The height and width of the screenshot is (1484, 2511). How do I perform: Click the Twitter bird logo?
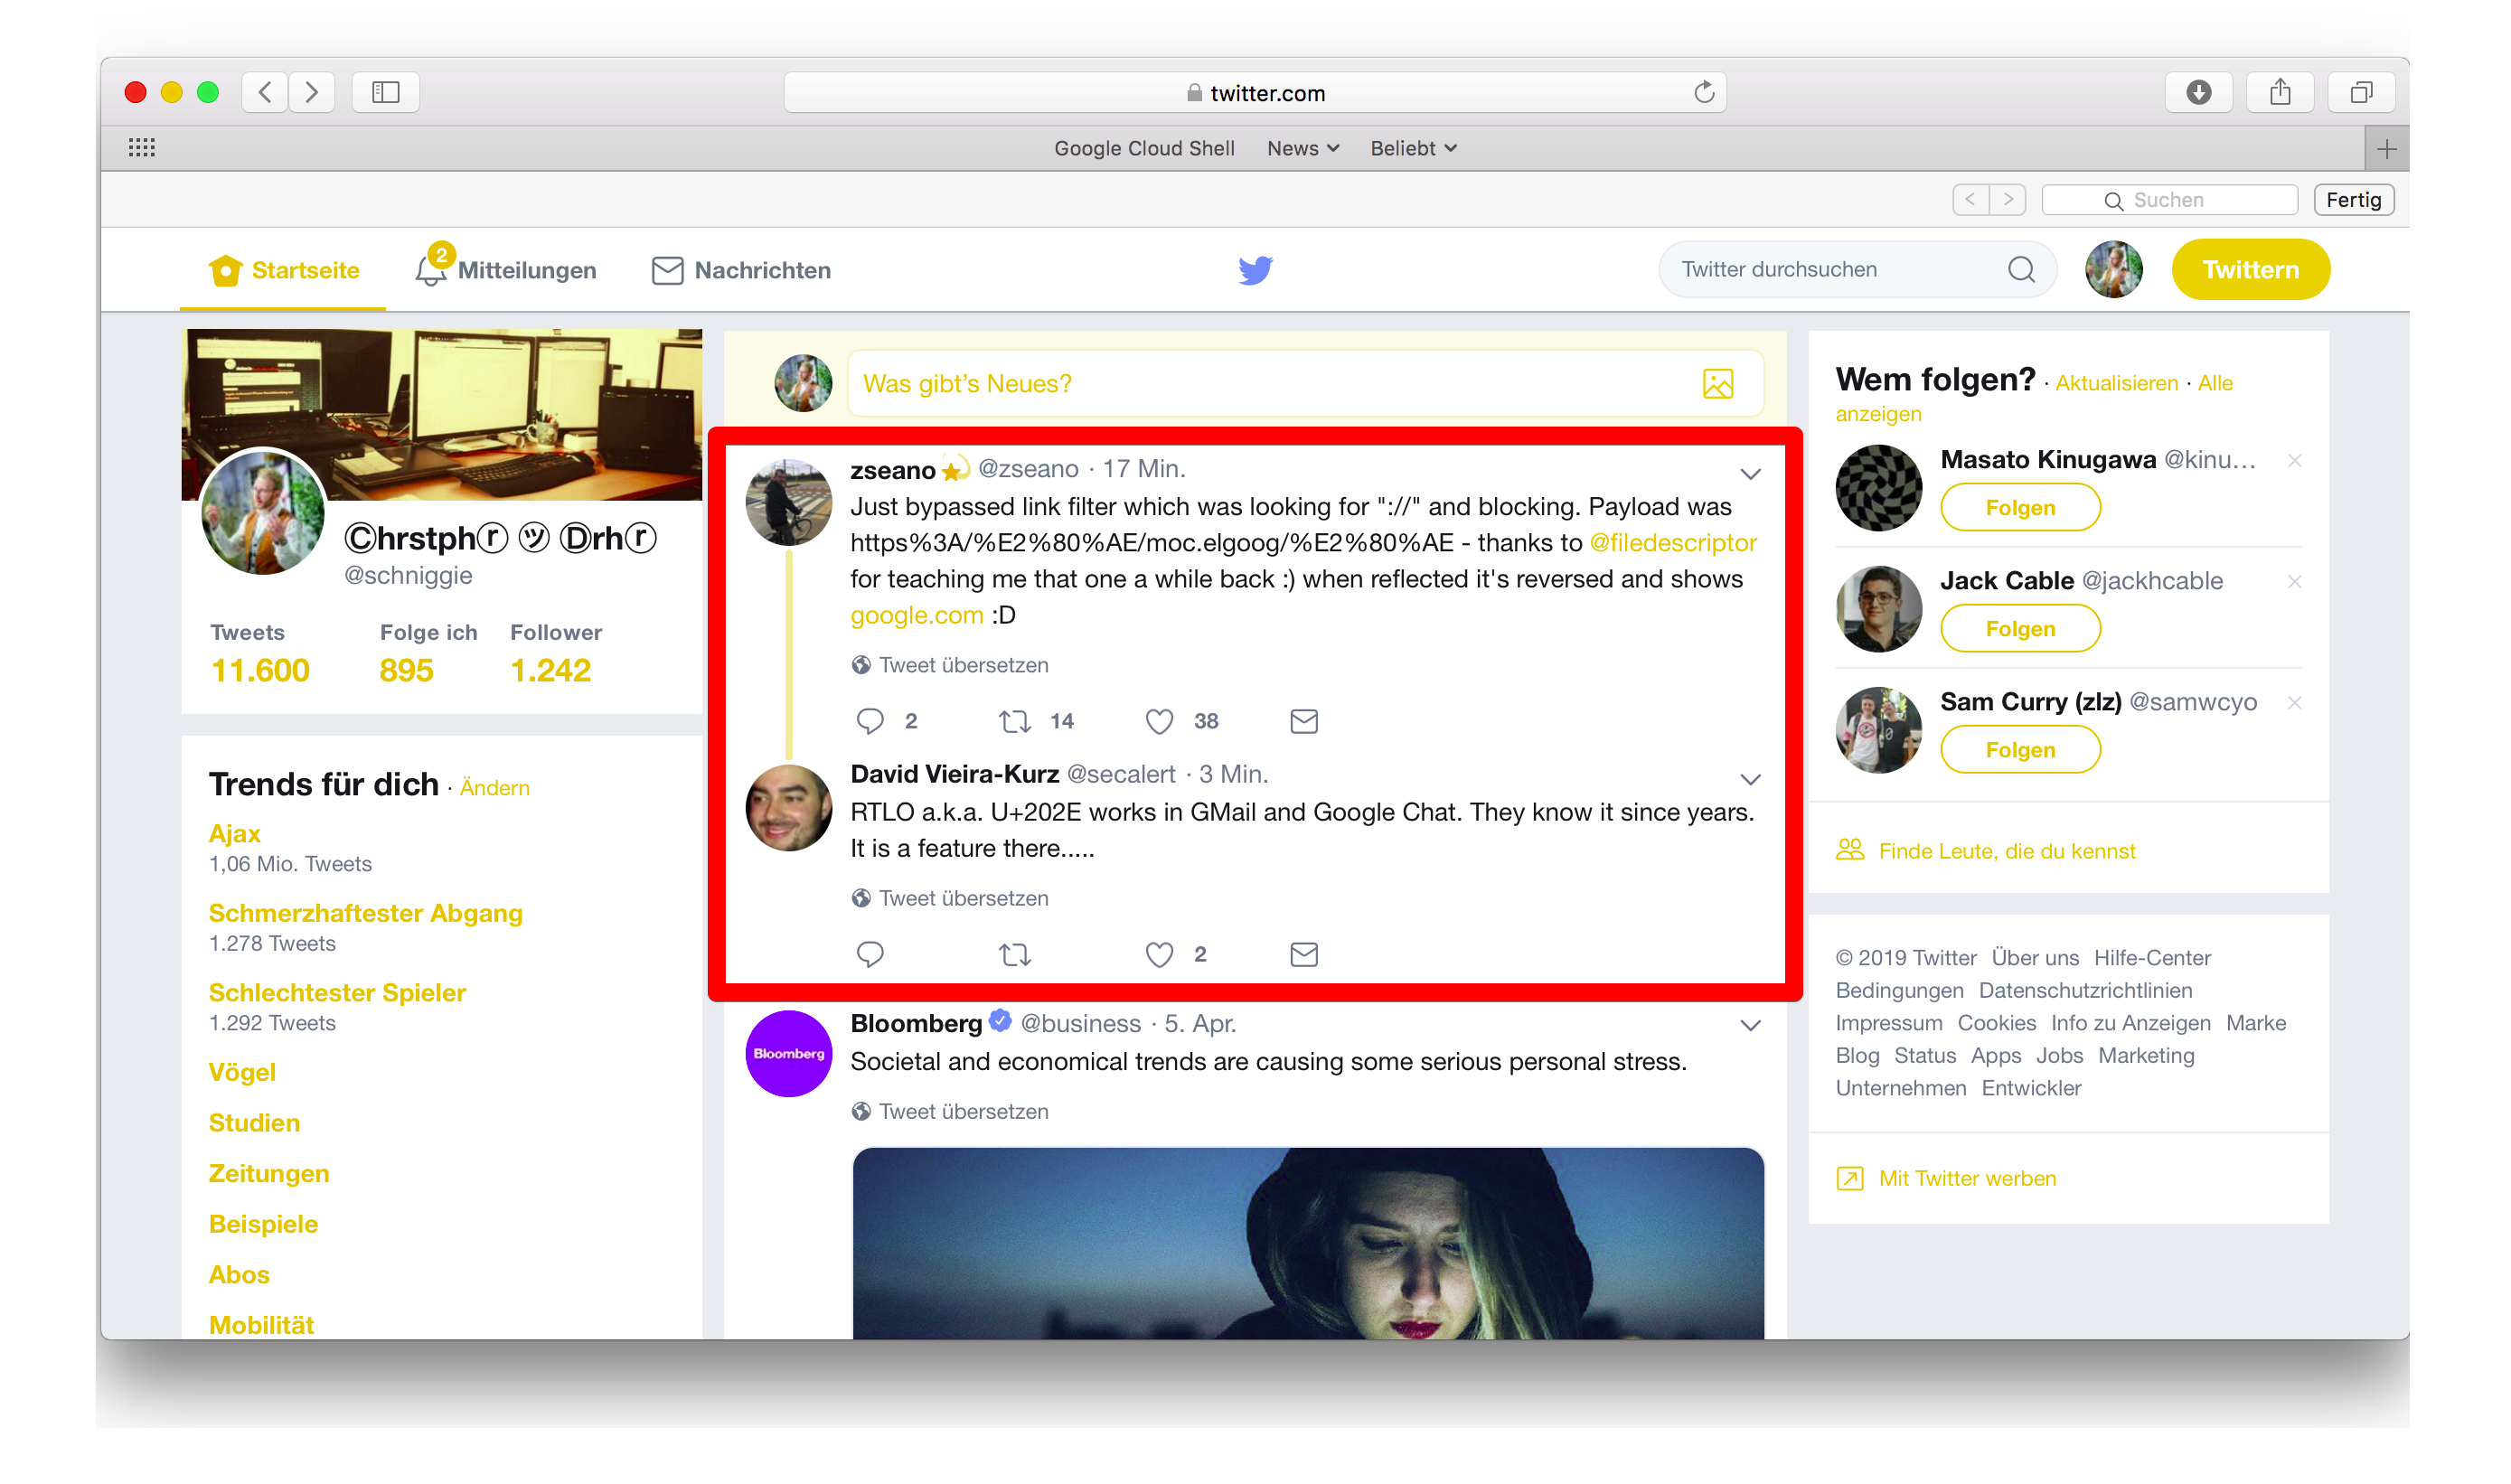pyautogui.click(x=1255, y=270)
